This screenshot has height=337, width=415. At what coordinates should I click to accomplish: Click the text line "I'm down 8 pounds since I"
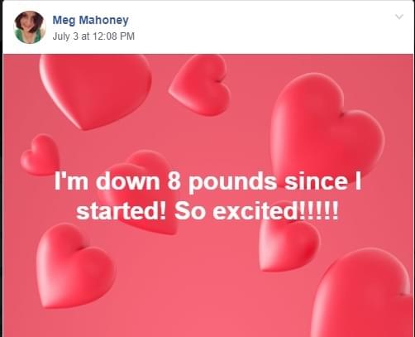click(x=207, y=181)
